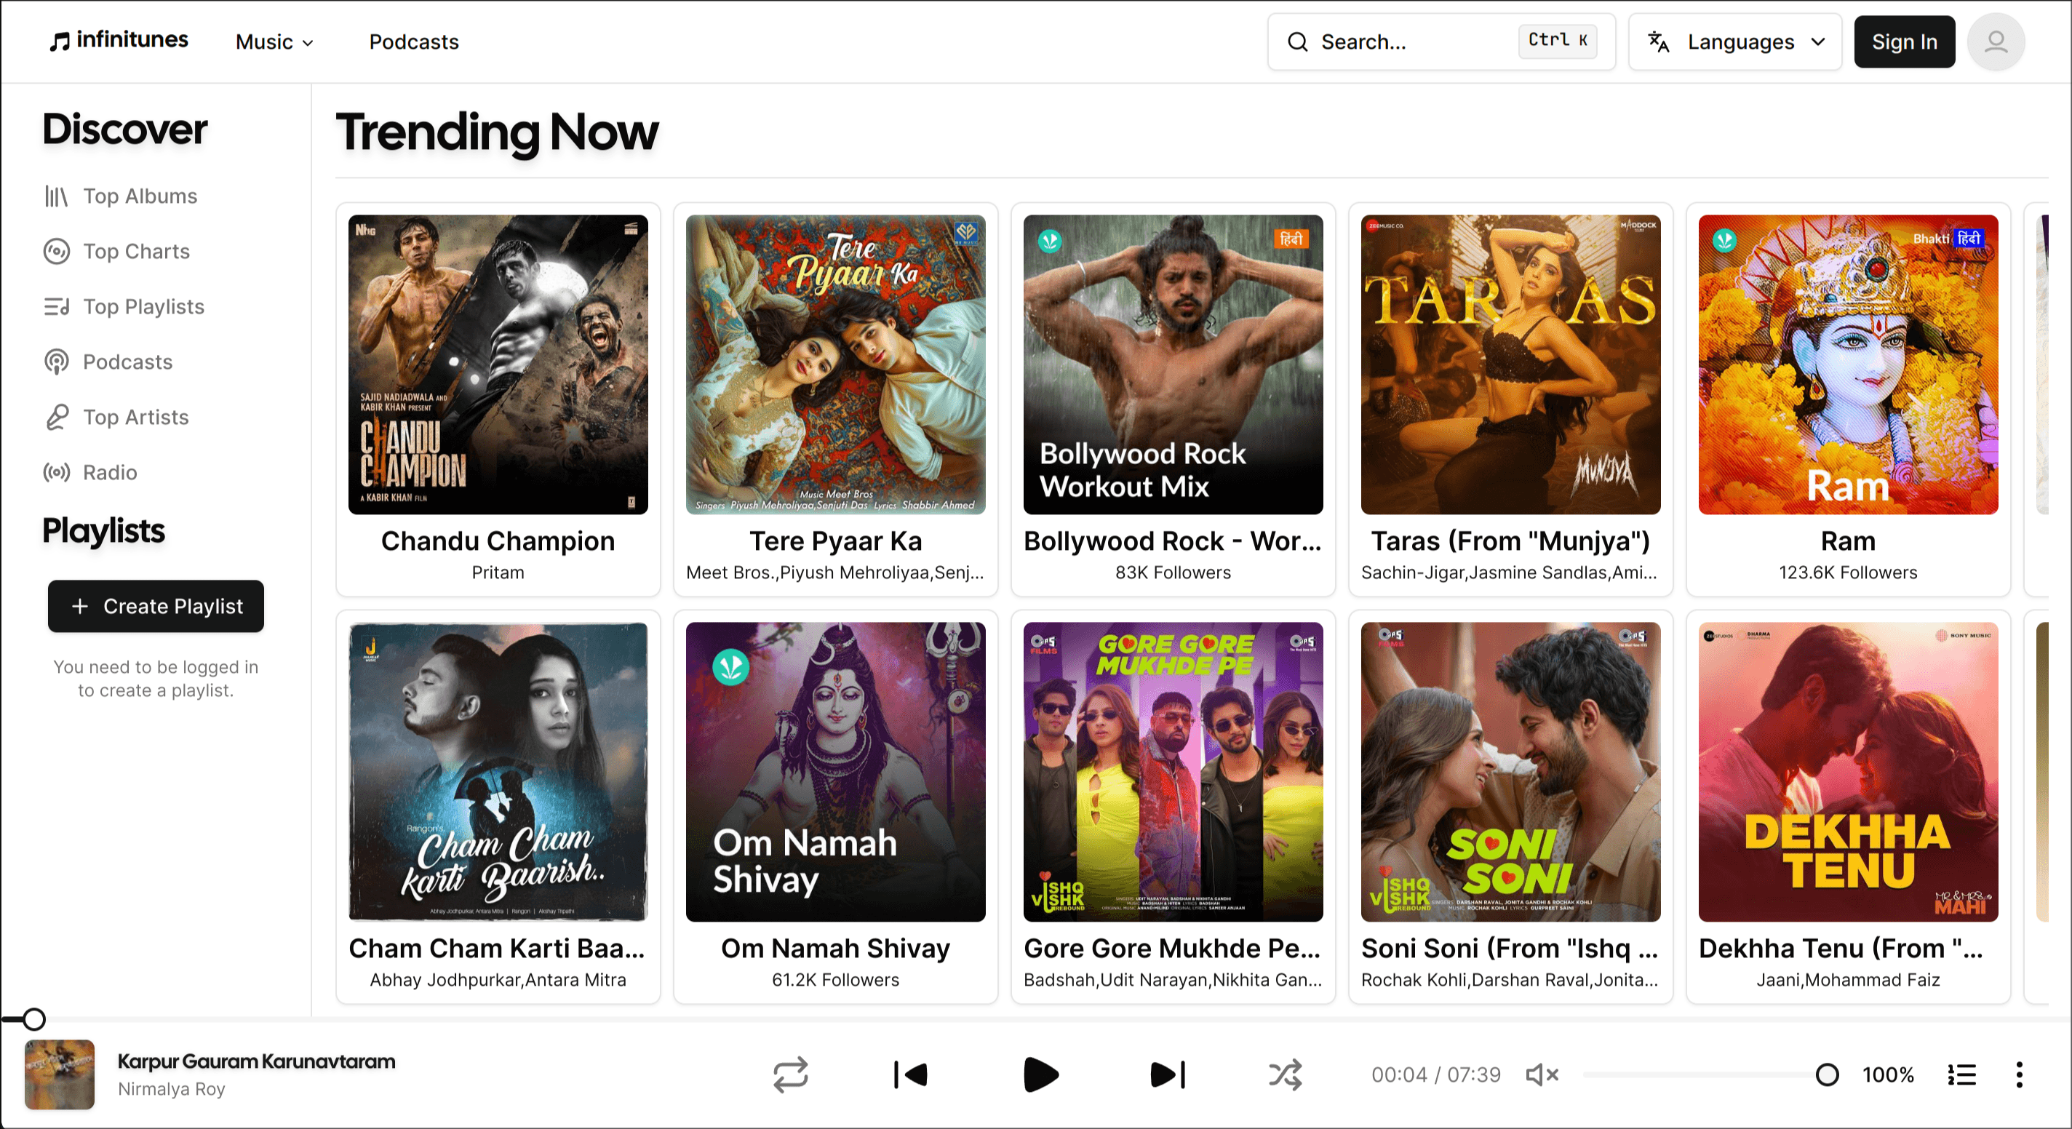Click the Sign In button
This screenshot has height=1129, width=2072.
click(1904, 41)
